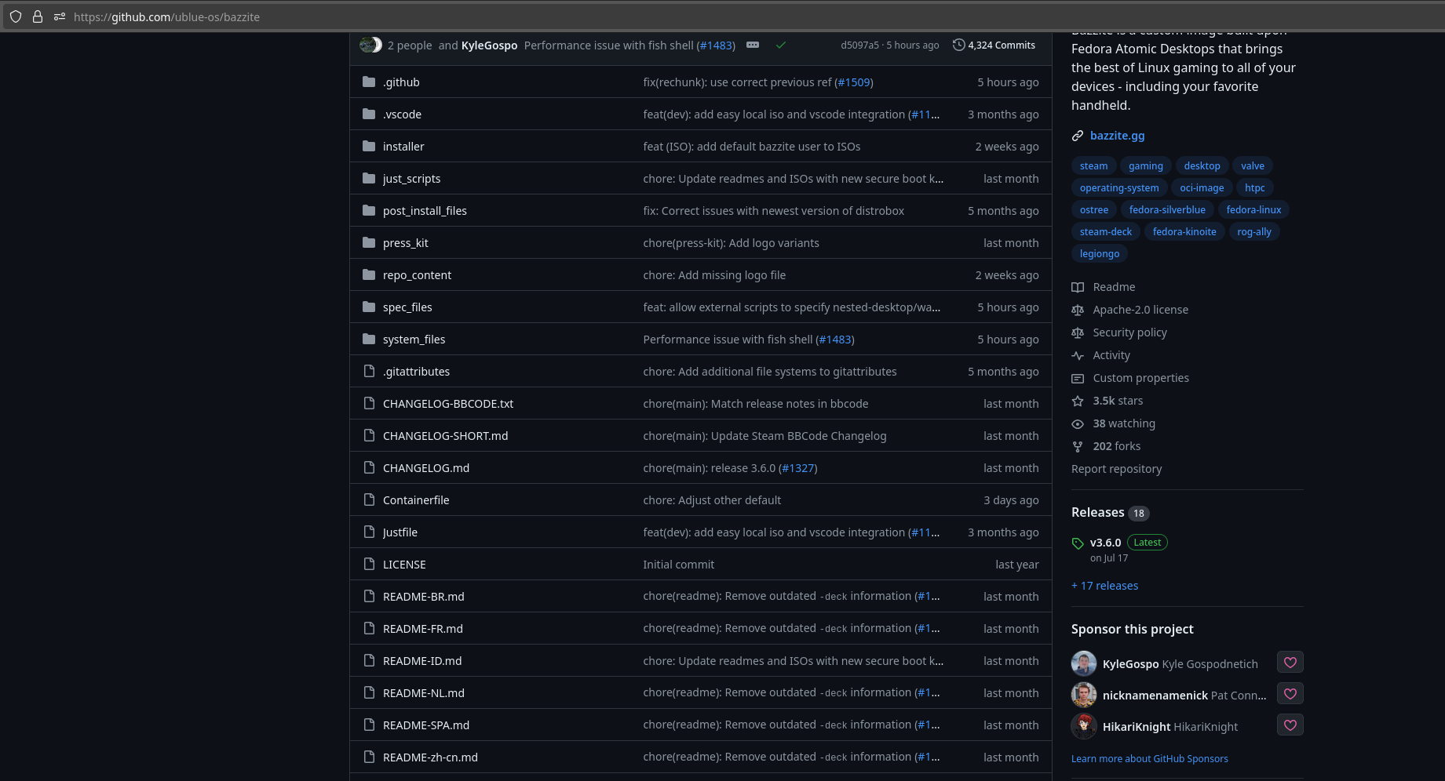
Task: View the + 17 releases link
Action: [x=1104, y=586]
